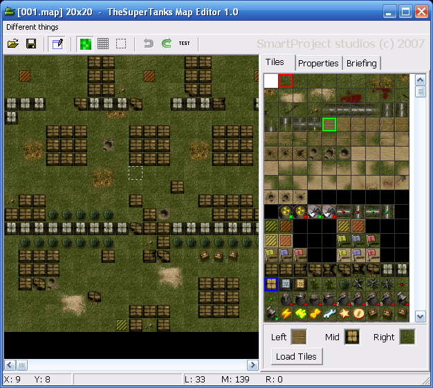Image resolution: width=433 pixels, height=388 pixels.
Task: Switch to the Briefing tab
Action: [362, 63]
